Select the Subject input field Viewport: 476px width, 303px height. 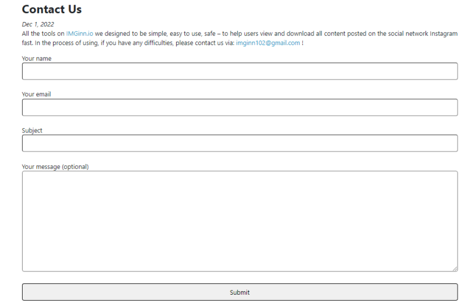(x=240, y=143)
